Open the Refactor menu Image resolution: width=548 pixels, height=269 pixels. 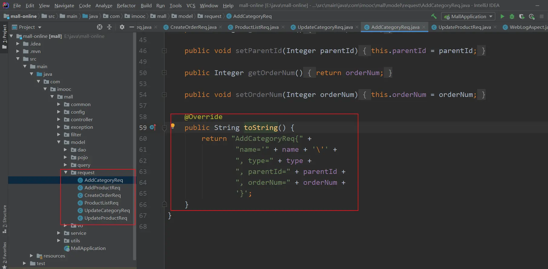coord(126,5)
